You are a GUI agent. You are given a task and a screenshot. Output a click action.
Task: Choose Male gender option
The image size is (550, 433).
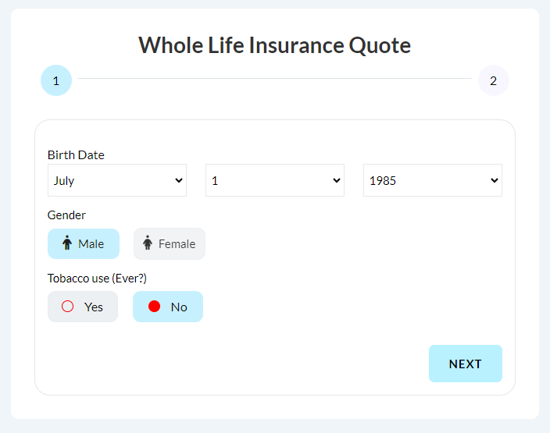tap(84, 244)
